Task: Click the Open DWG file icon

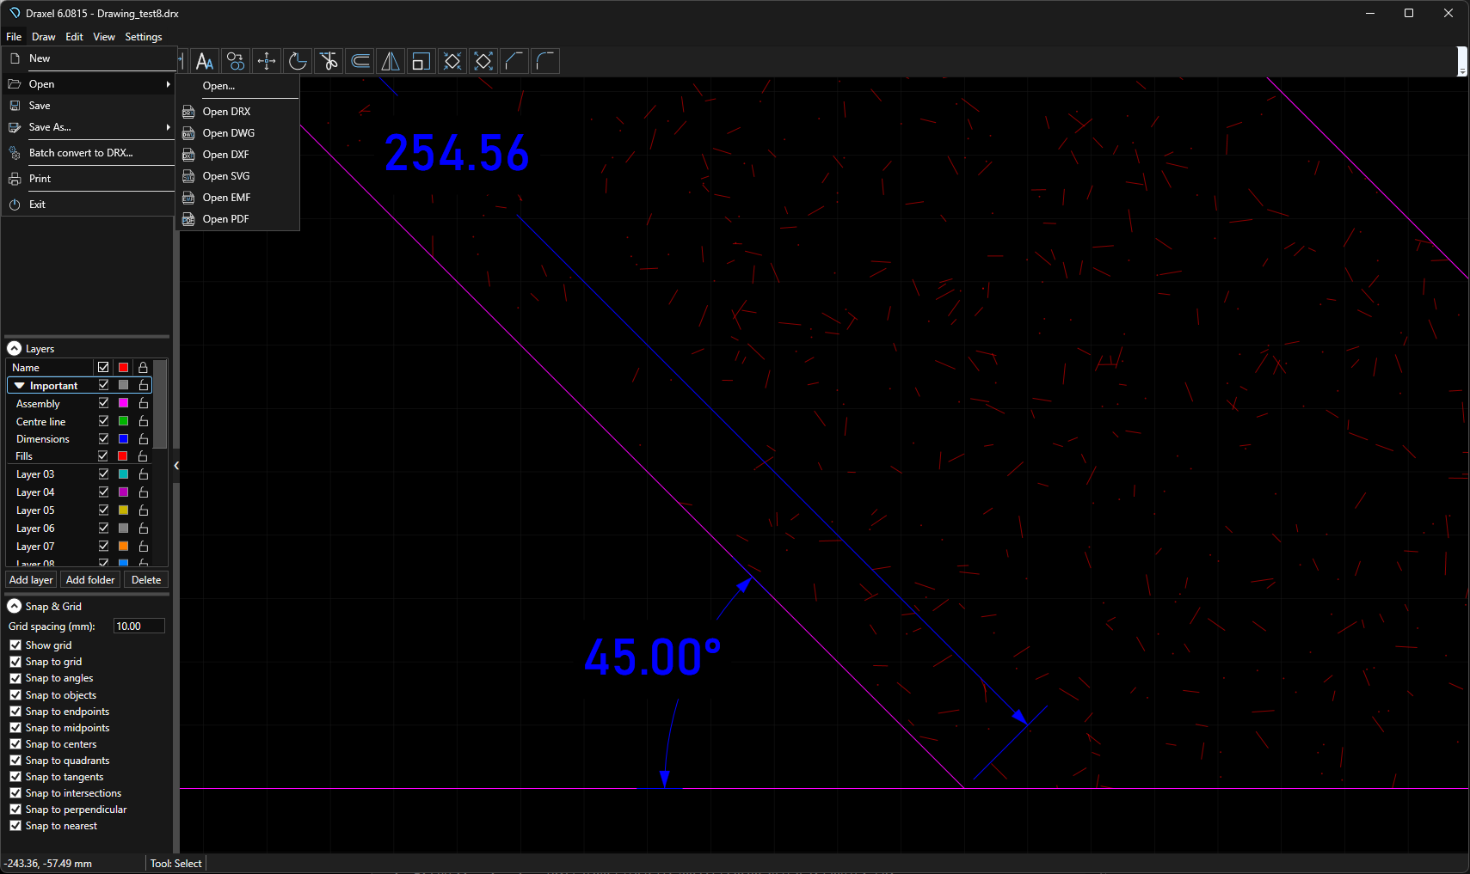Action: (x=188, y=133)
